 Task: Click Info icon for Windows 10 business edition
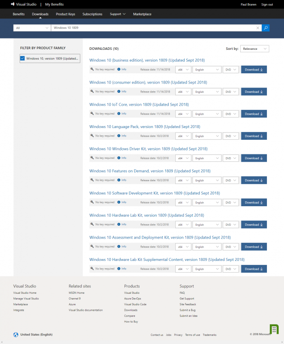coord(119,69)
